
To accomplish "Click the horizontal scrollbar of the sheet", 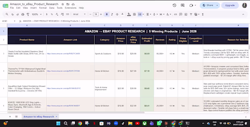I will (x=76, y=112).
